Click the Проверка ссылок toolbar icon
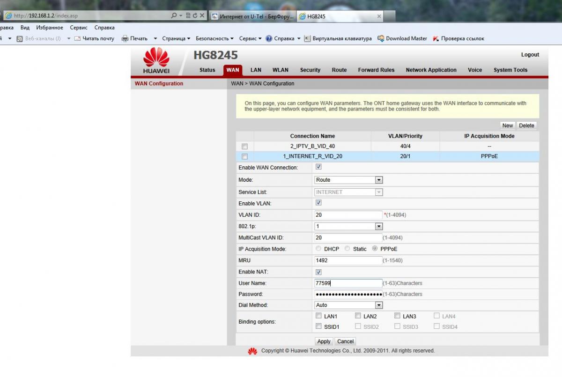 point(436,39)
